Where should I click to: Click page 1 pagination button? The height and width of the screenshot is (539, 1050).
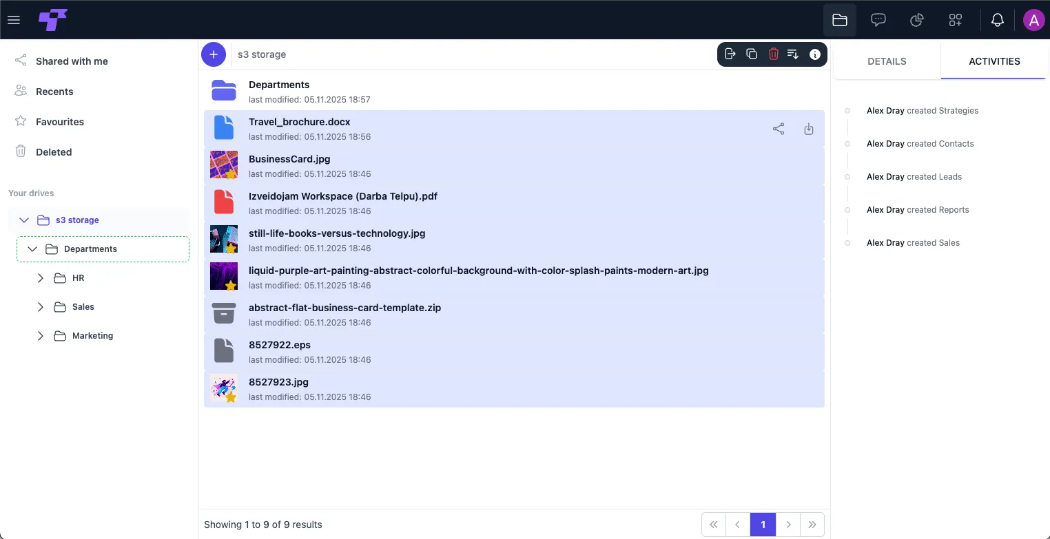pyautogui.click(x=763, y=525)
